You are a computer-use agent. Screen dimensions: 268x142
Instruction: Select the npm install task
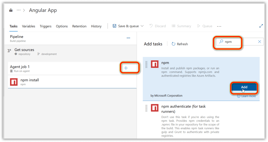tap(72, 82)
